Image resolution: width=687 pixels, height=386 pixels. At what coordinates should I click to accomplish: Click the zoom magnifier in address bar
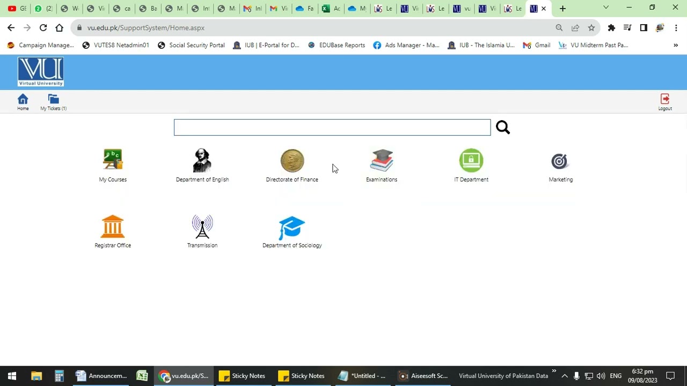[559, 27]
